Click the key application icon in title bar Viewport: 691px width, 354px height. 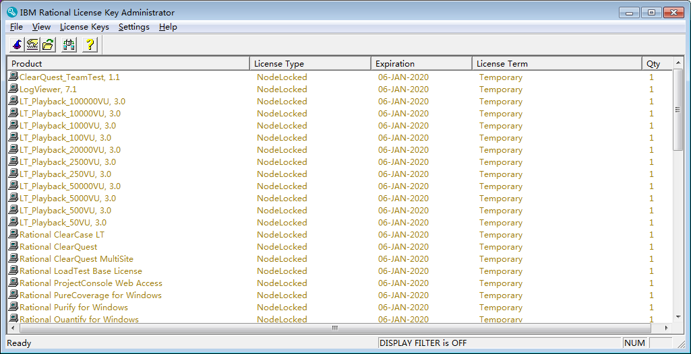click(x=12, y=12)
